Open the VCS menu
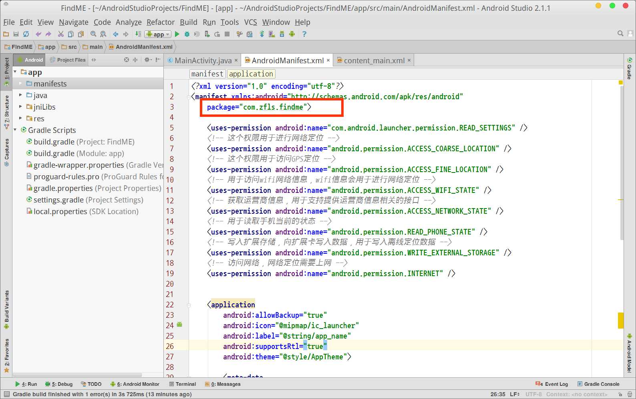This screenshot has width=636, height=399. coord(251,22)
